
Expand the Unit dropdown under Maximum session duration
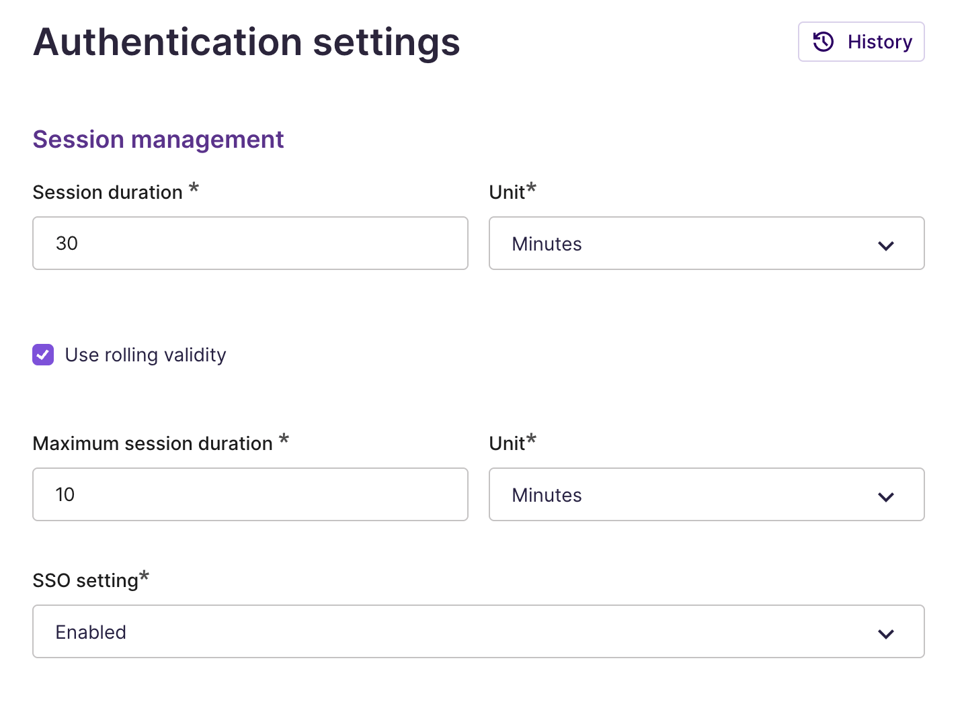point(707,494)
